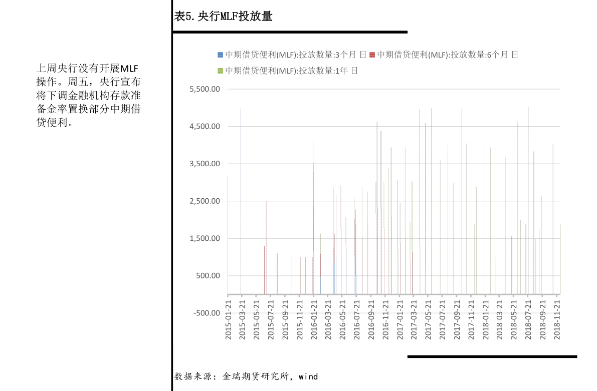Screen dimensions: 597x391
Task: Click x-axis date 2017-09-21
Action: pyautogui.click(x=457, y=320)
